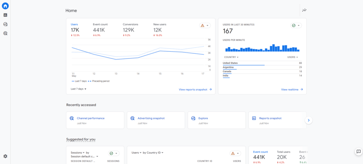Click the 167 users count value
The width and height of the screenshot is (363, 164).
228,31
